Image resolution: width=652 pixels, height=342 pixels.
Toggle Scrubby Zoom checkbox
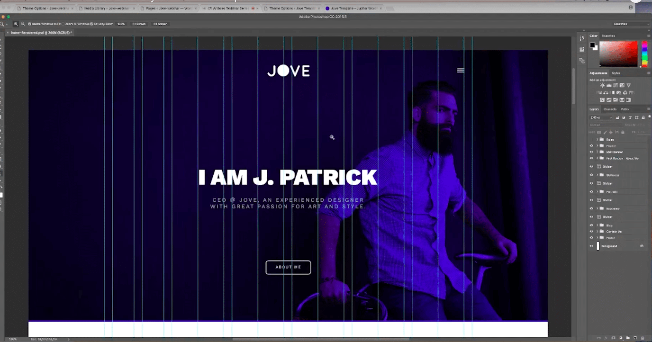tap(91, 24)
